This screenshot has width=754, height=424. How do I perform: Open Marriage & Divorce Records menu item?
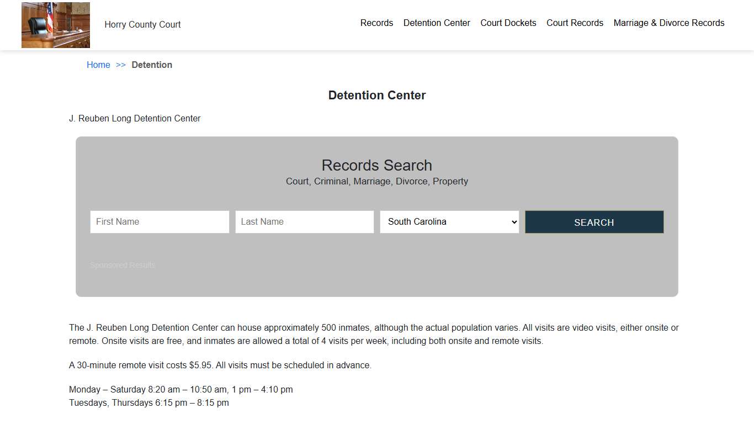[668, 23]
